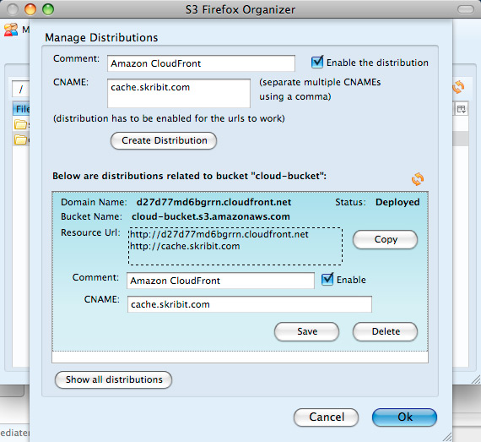
Task: Click Show all distributions
Action: 114,379
